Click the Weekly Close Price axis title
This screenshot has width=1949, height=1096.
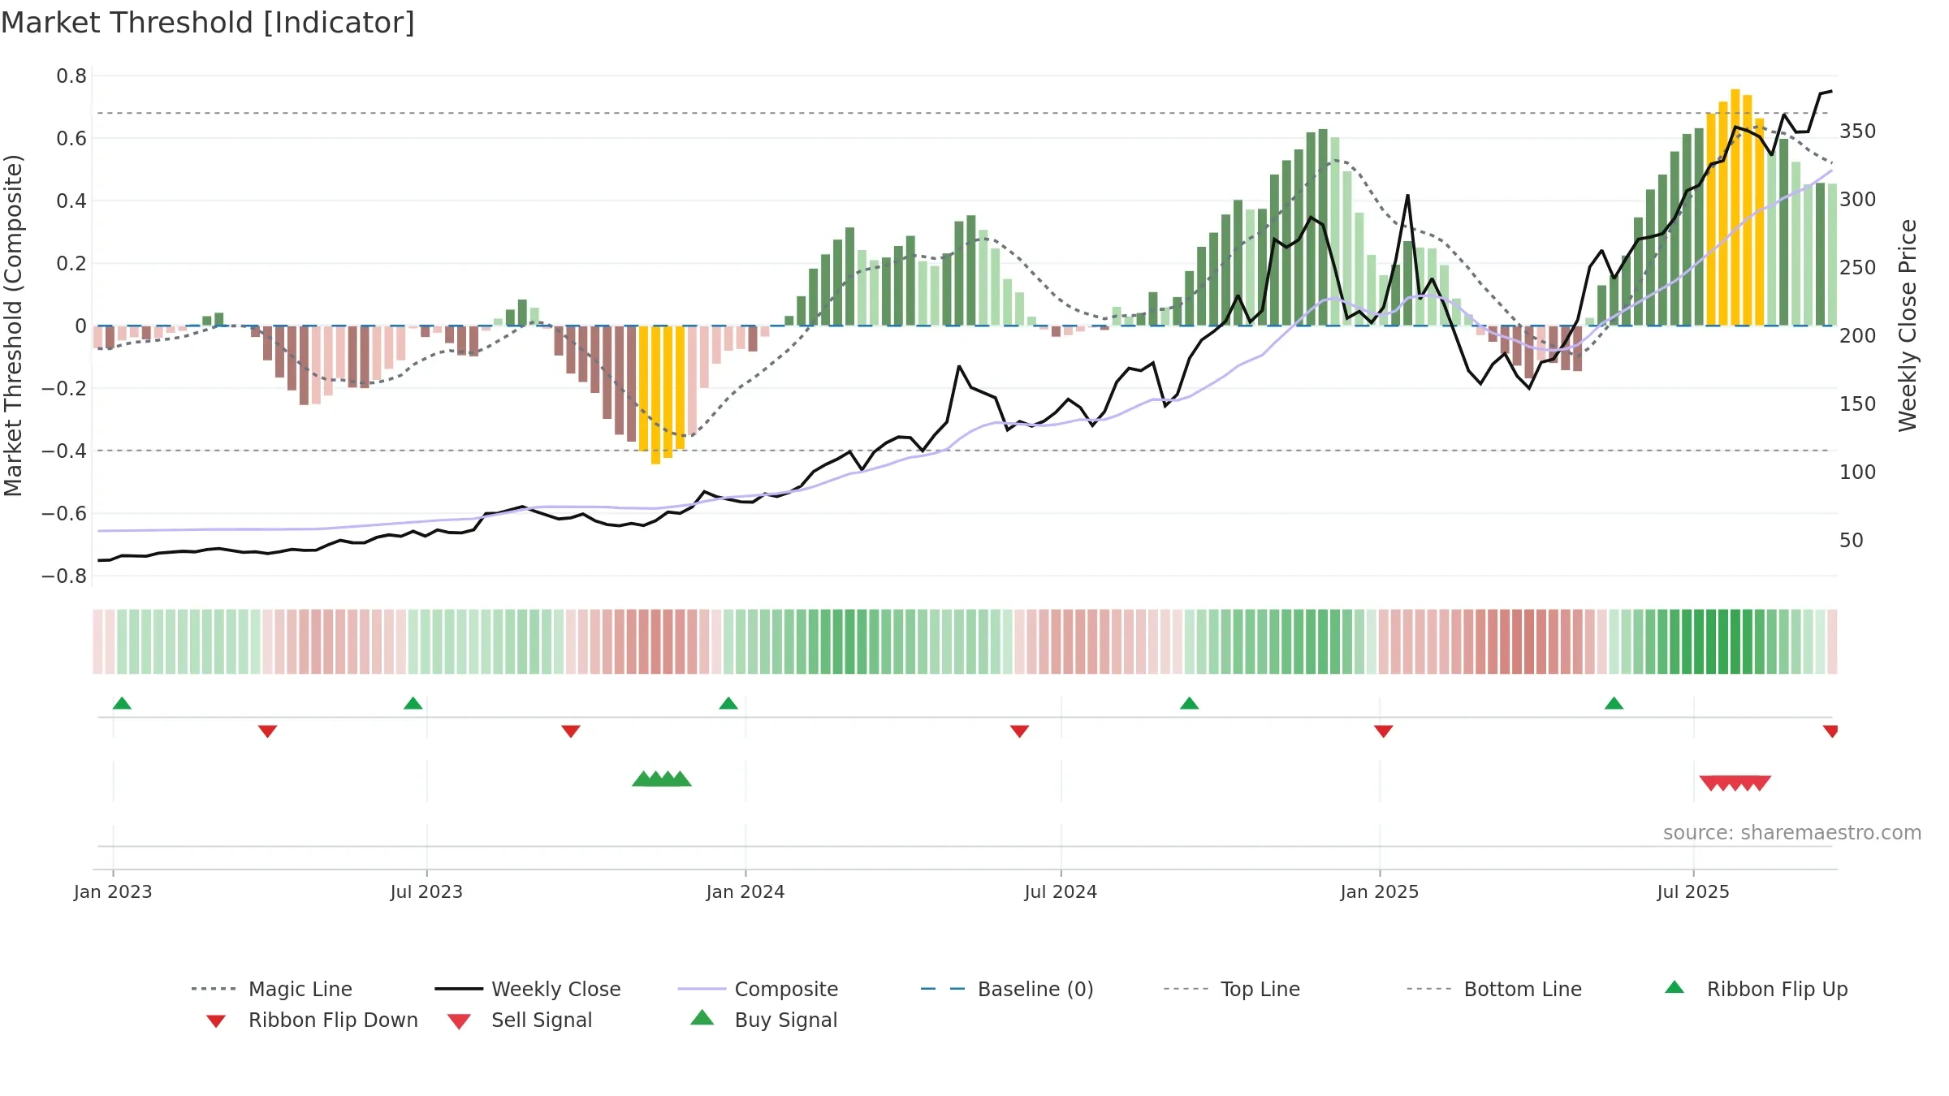pos(1907,326)
